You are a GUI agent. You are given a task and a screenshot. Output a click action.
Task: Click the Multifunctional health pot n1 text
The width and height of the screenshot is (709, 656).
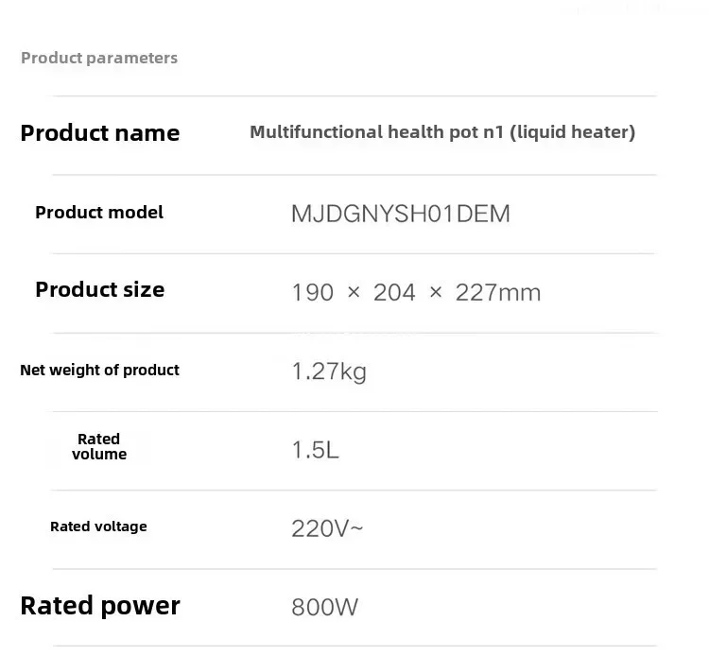(x=377, y=132)
